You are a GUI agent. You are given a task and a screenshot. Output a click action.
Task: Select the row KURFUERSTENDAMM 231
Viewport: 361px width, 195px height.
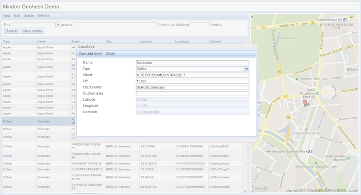tap(122, 187)
